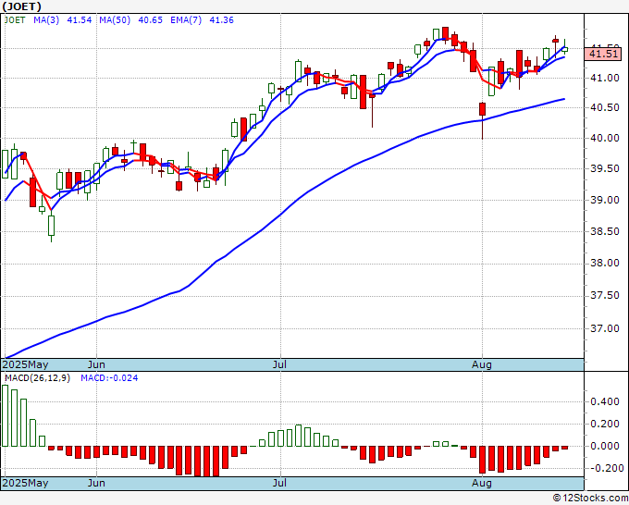Click 2025May on the MACD axis

pyautogui.click(x=25, y=483)
